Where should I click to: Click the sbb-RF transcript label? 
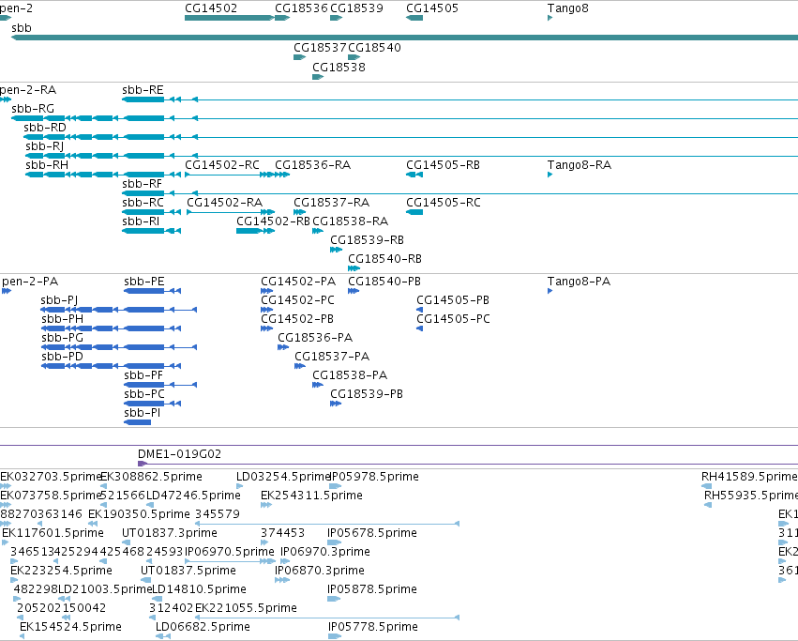[x=142, y=184]
